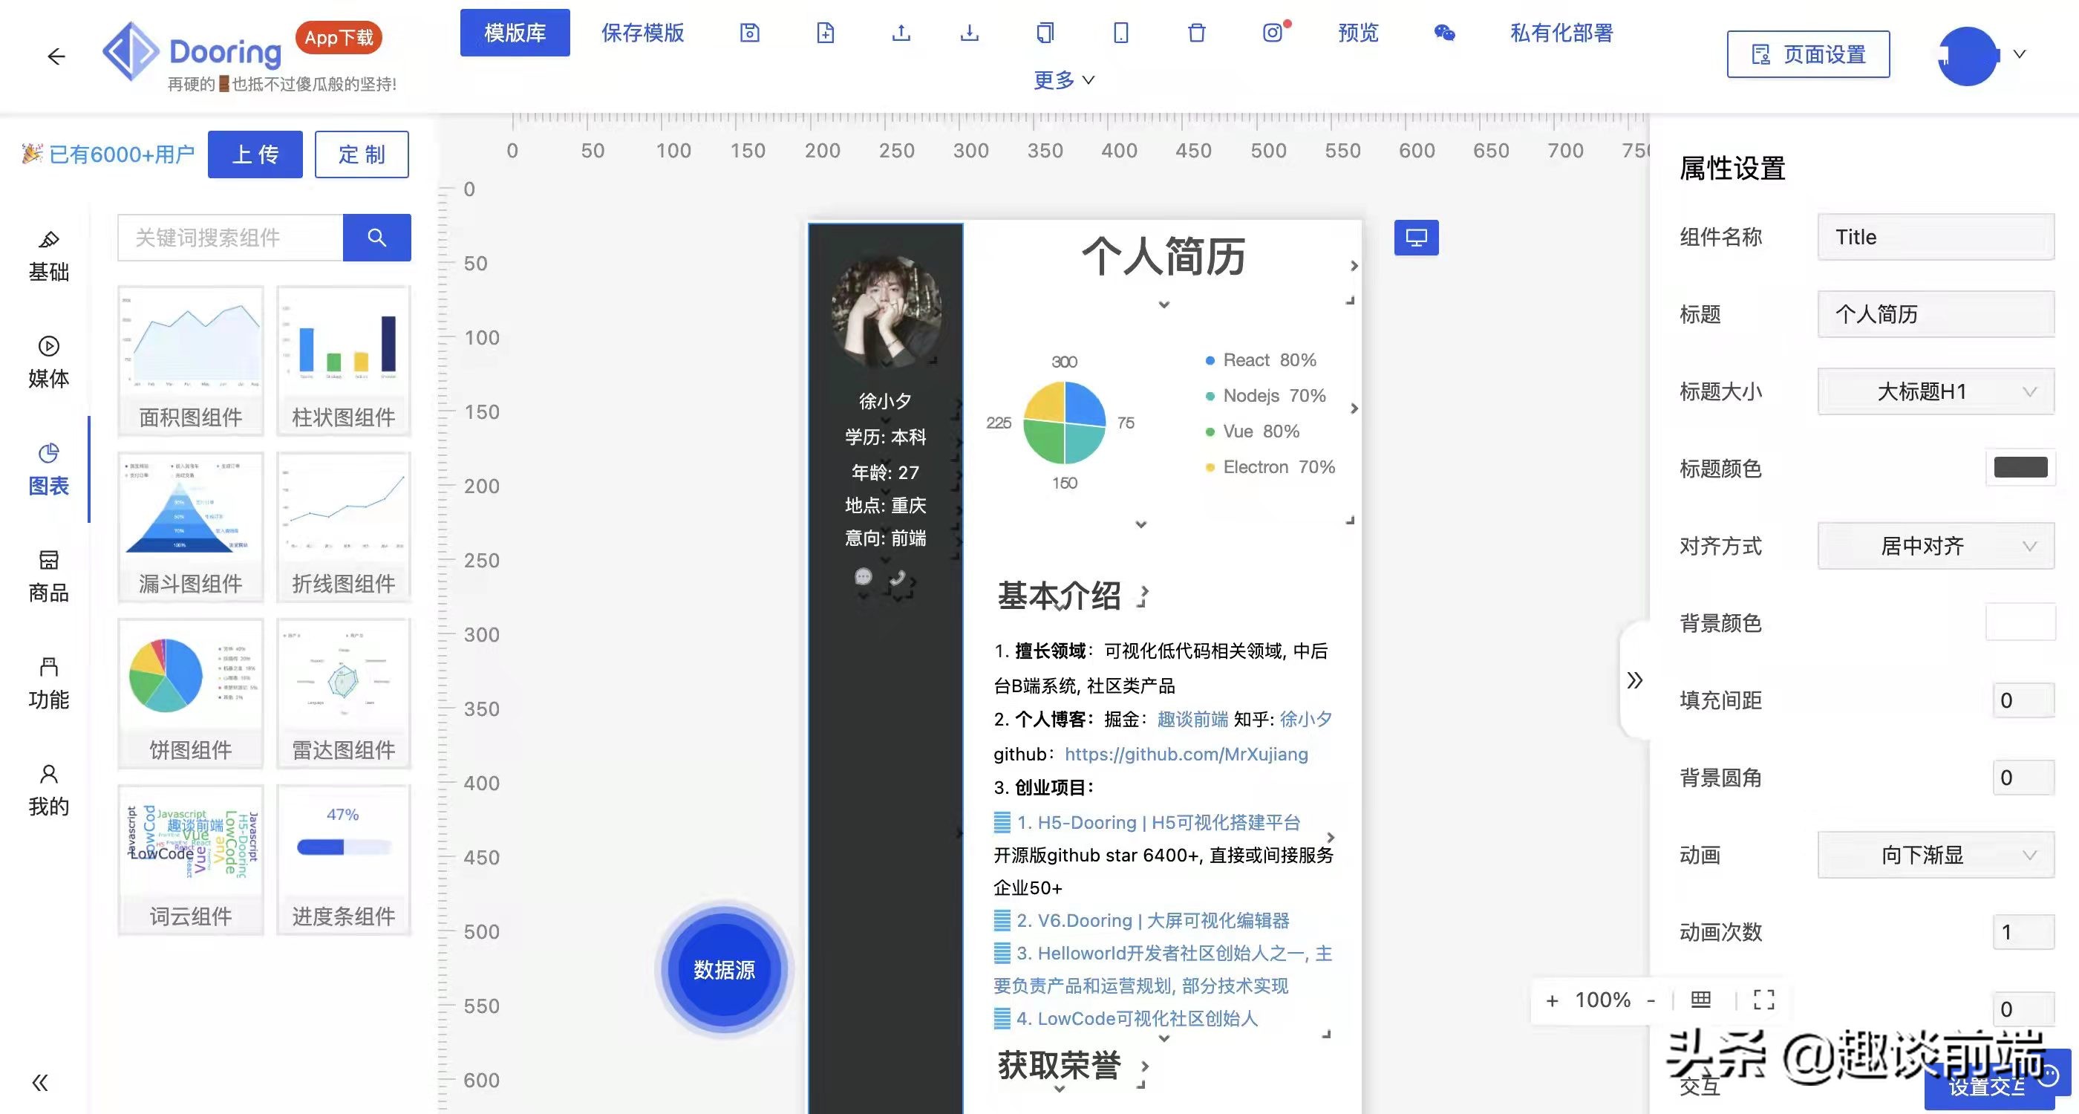This screenshot has height=1114, width=2079.
Task: Select the 媒体 category tab
Action: pyautogui.click(x=48, y=363)
